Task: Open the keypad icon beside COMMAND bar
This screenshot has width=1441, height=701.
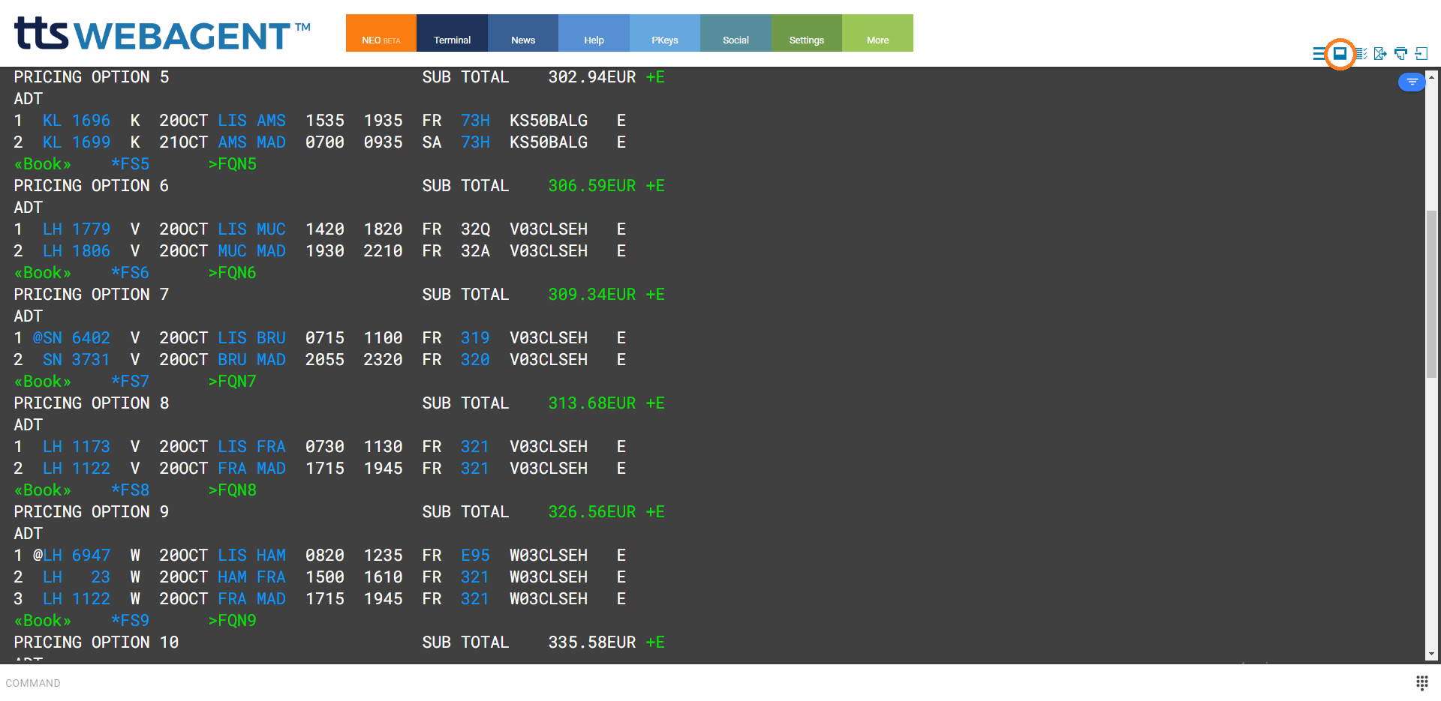Action: coord(1421,683)
